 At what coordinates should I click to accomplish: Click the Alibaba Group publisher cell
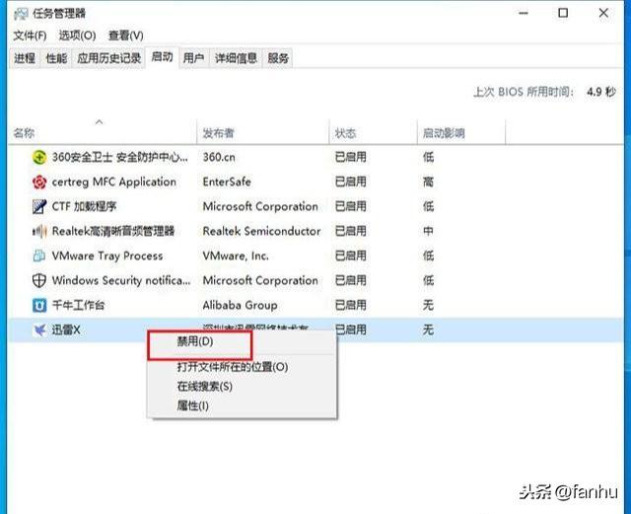[240, 305]
